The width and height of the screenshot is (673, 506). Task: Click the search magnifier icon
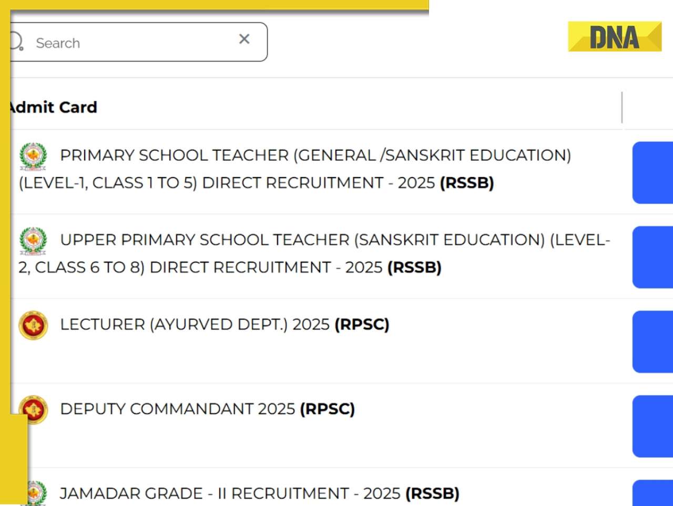pyautogui.click(x=16, y=42)
